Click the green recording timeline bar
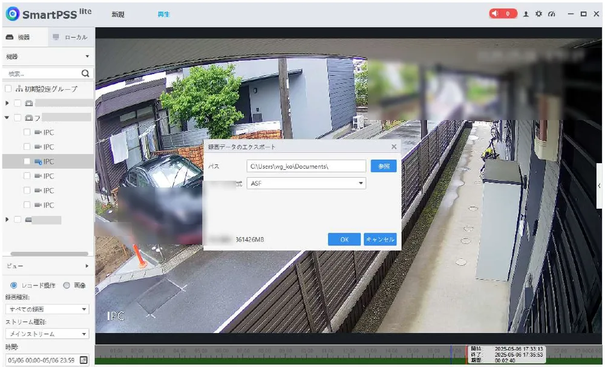The height and width of the screenshot is (367, 605). click(280, 362)
